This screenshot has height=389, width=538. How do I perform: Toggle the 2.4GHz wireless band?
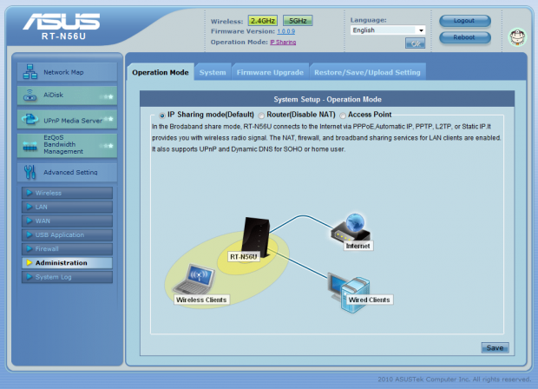262,21
